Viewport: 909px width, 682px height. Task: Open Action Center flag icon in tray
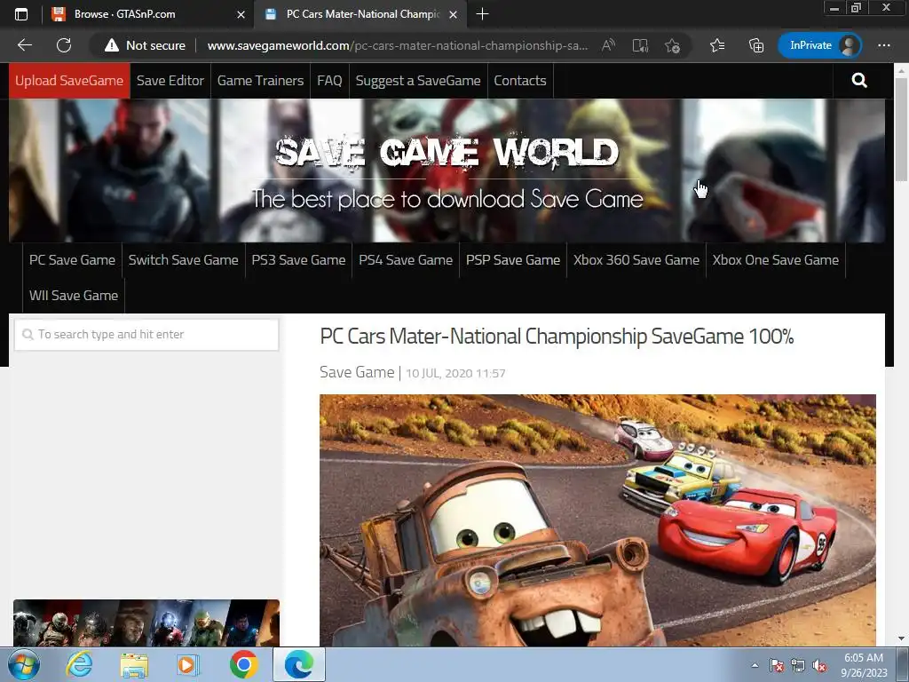pyautogui.click(x=776, y=666)
